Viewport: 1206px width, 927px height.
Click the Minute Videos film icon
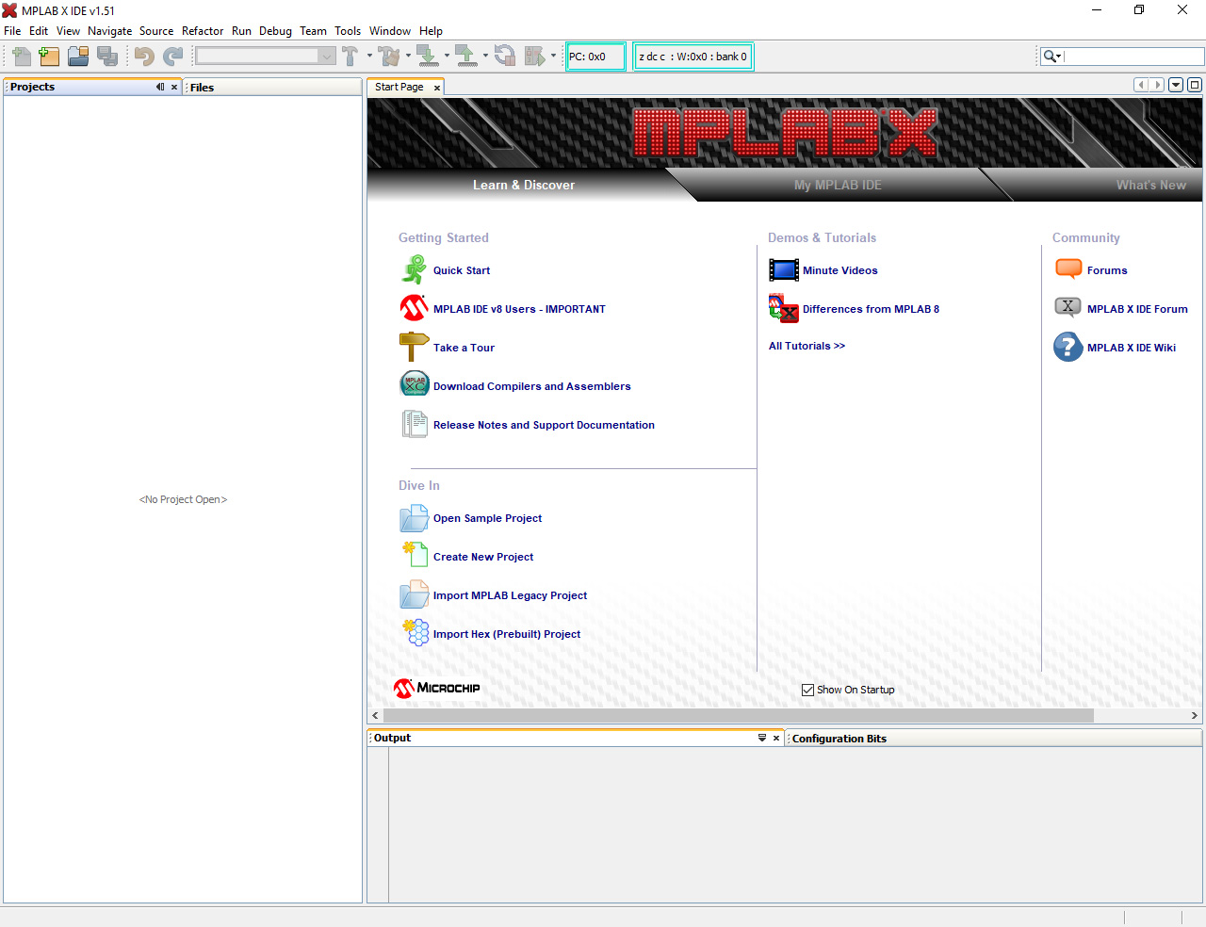pos(784,270)
